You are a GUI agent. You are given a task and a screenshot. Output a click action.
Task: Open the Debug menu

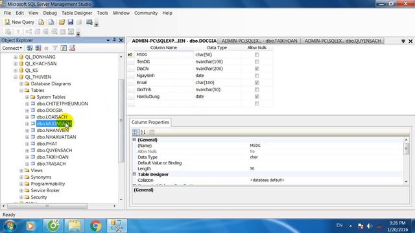click(x=50, y=13)
